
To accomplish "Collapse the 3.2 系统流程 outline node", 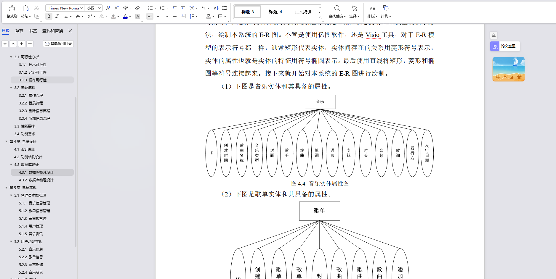I will (x=11, y=88).
